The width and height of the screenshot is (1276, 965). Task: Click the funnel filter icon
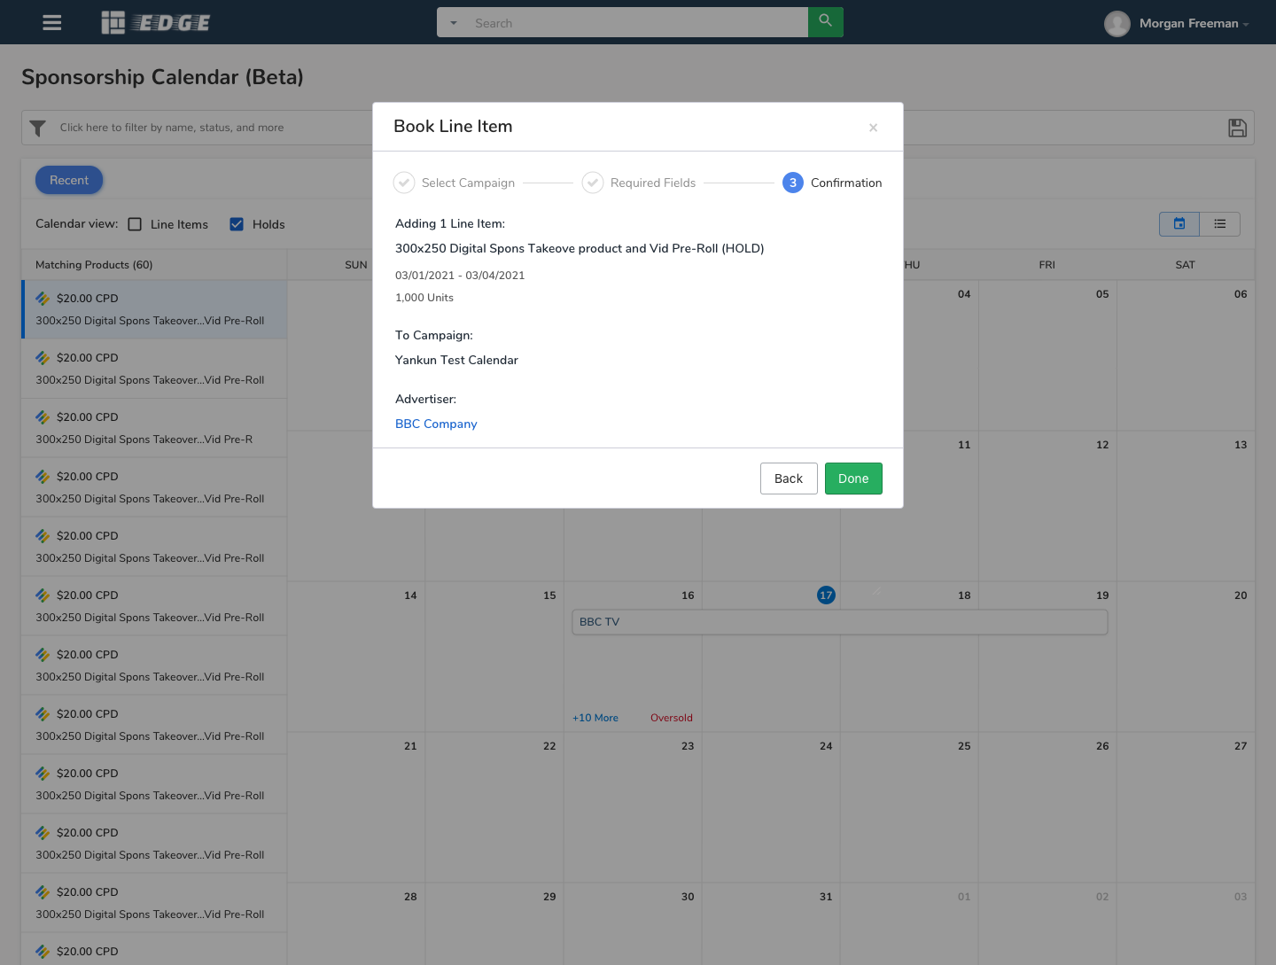click(38, 128)
